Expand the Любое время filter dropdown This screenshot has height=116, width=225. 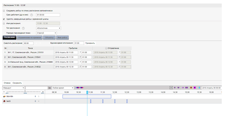coord(63,88)
